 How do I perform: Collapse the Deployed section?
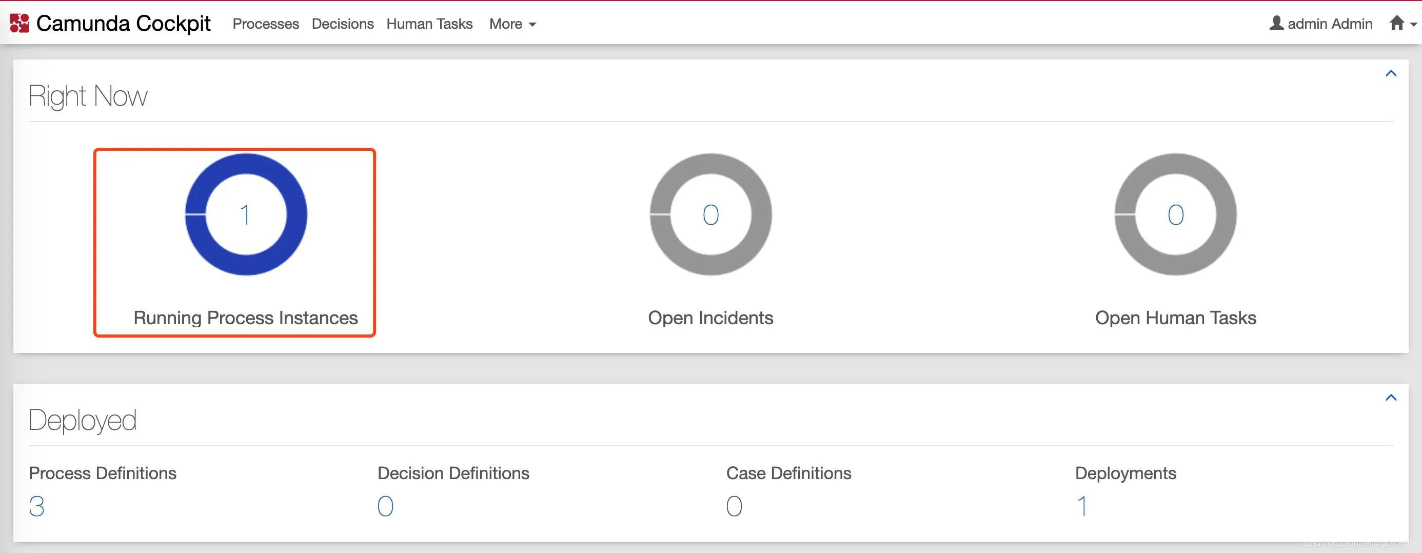tap(1391, 398)
